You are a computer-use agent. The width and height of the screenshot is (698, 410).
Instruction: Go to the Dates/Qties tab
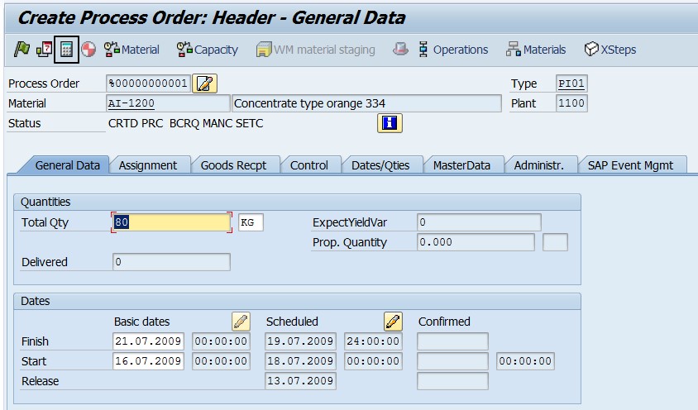pos(380,165)
